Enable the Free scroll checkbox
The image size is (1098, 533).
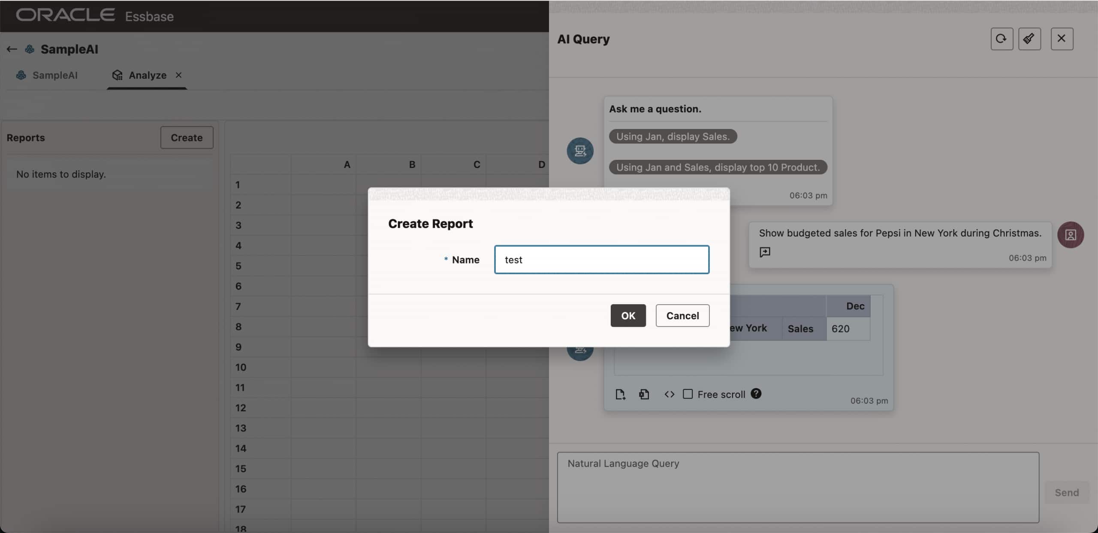pos(688,394)
